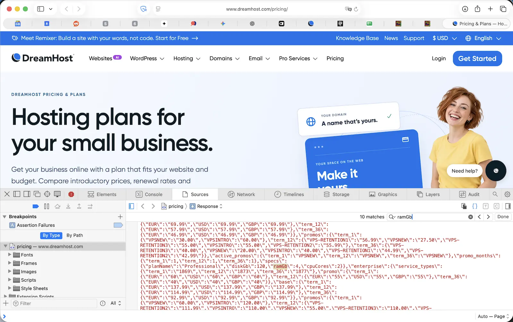Open device settings monitor icon
This screenshot has width=513, height=322.
pyautogui.click(x=57, y=194)
